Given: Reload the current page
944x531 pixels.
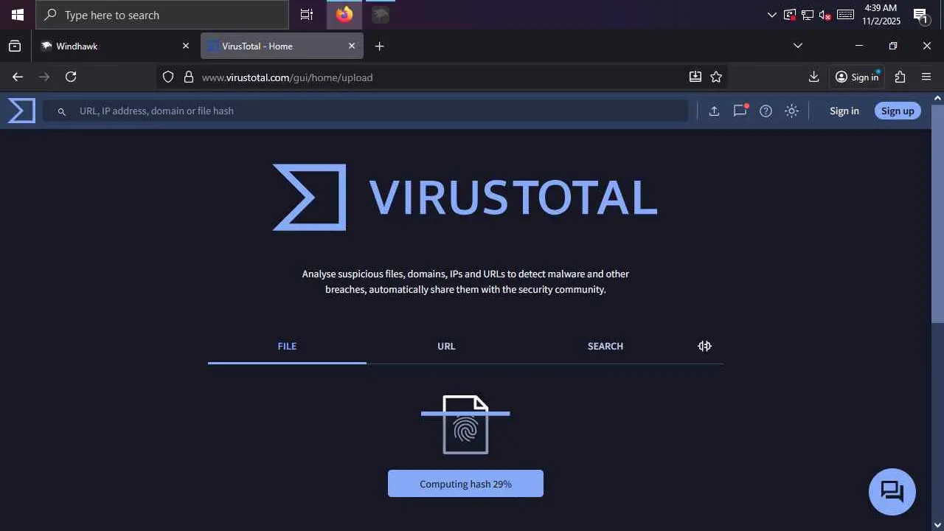Looking at the screenshot, I should coord(71,77).
